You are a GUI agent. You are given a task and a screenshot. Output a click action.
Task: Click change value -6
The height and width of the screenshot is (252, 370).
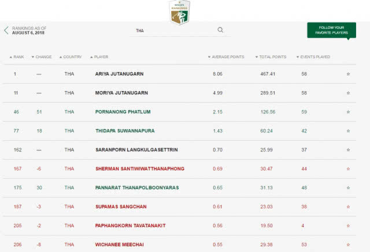tap(39, 169)
